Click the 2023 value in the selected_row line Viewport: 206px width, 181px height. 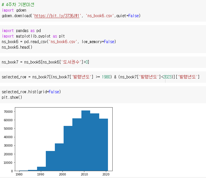[x=167, y=77]
